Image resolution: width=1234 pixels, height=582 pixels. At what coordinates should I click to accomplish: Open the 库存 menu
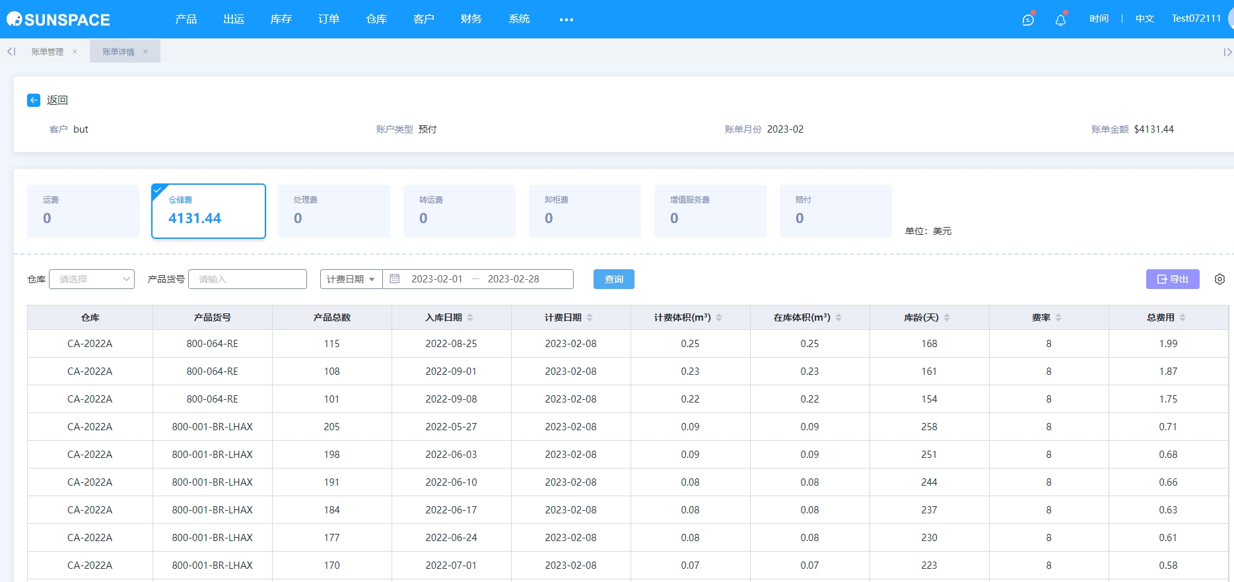point(281,19)
